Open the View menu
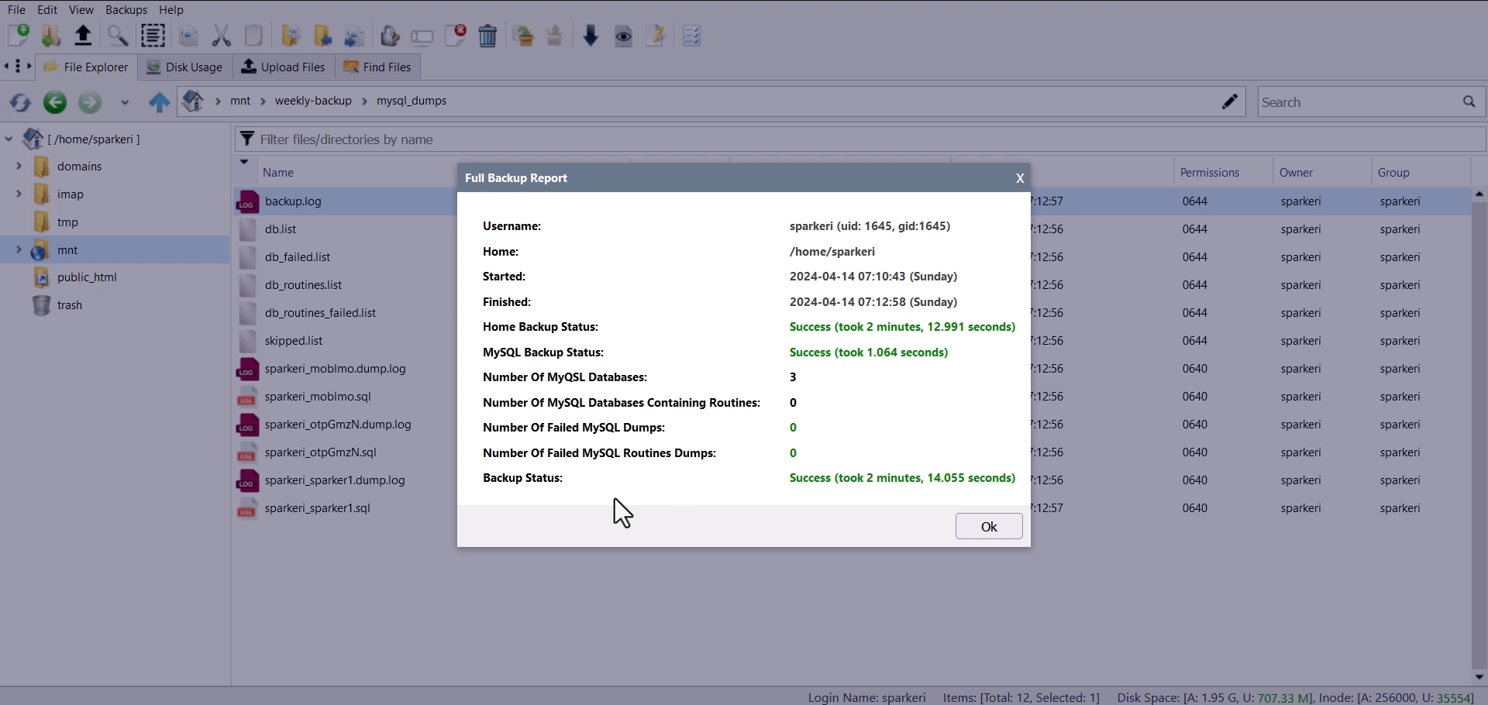Screen dimensions: 1488x705 click(81, 10)
